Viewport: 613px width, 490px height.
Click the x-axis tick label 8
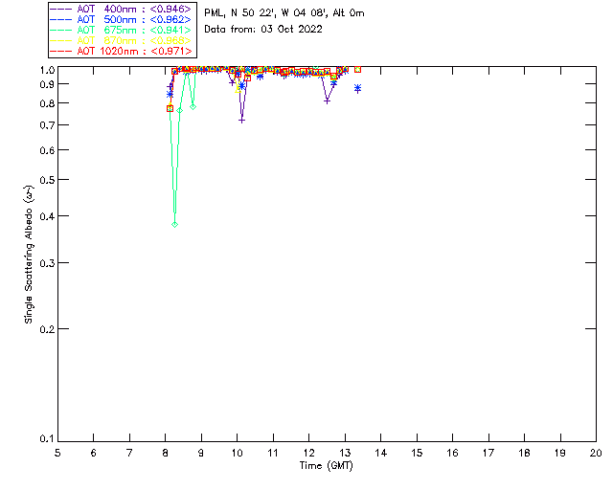(166, 453)
